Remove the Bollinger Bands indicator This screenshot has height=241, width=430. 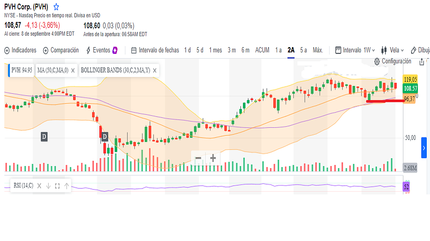tap(154, 70)
